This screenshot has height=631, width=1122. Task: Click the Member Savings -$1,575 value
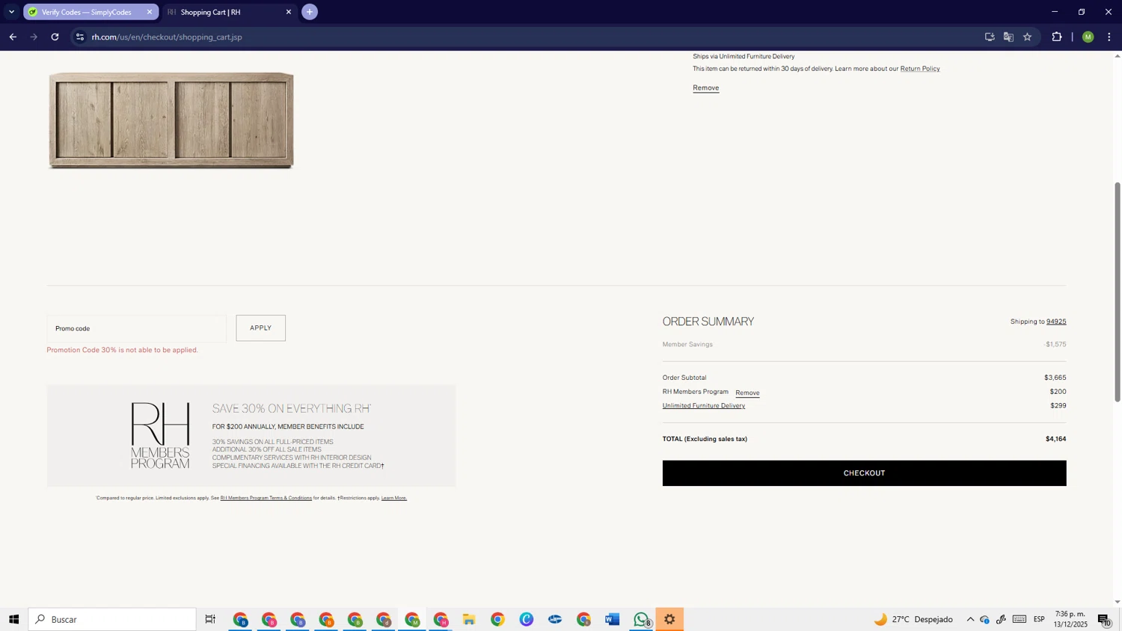[1055, 345]
